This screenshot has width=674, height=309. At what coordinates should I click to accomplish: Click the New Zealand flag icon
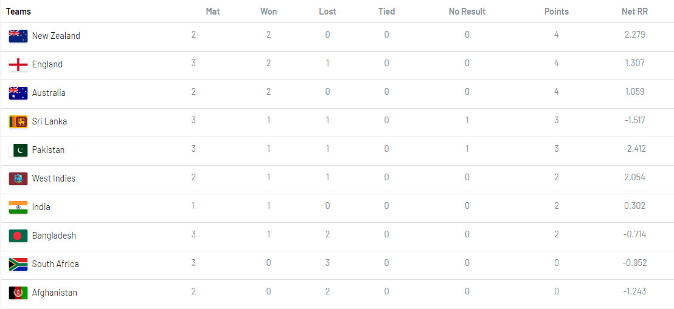click(x=18, y=36)
